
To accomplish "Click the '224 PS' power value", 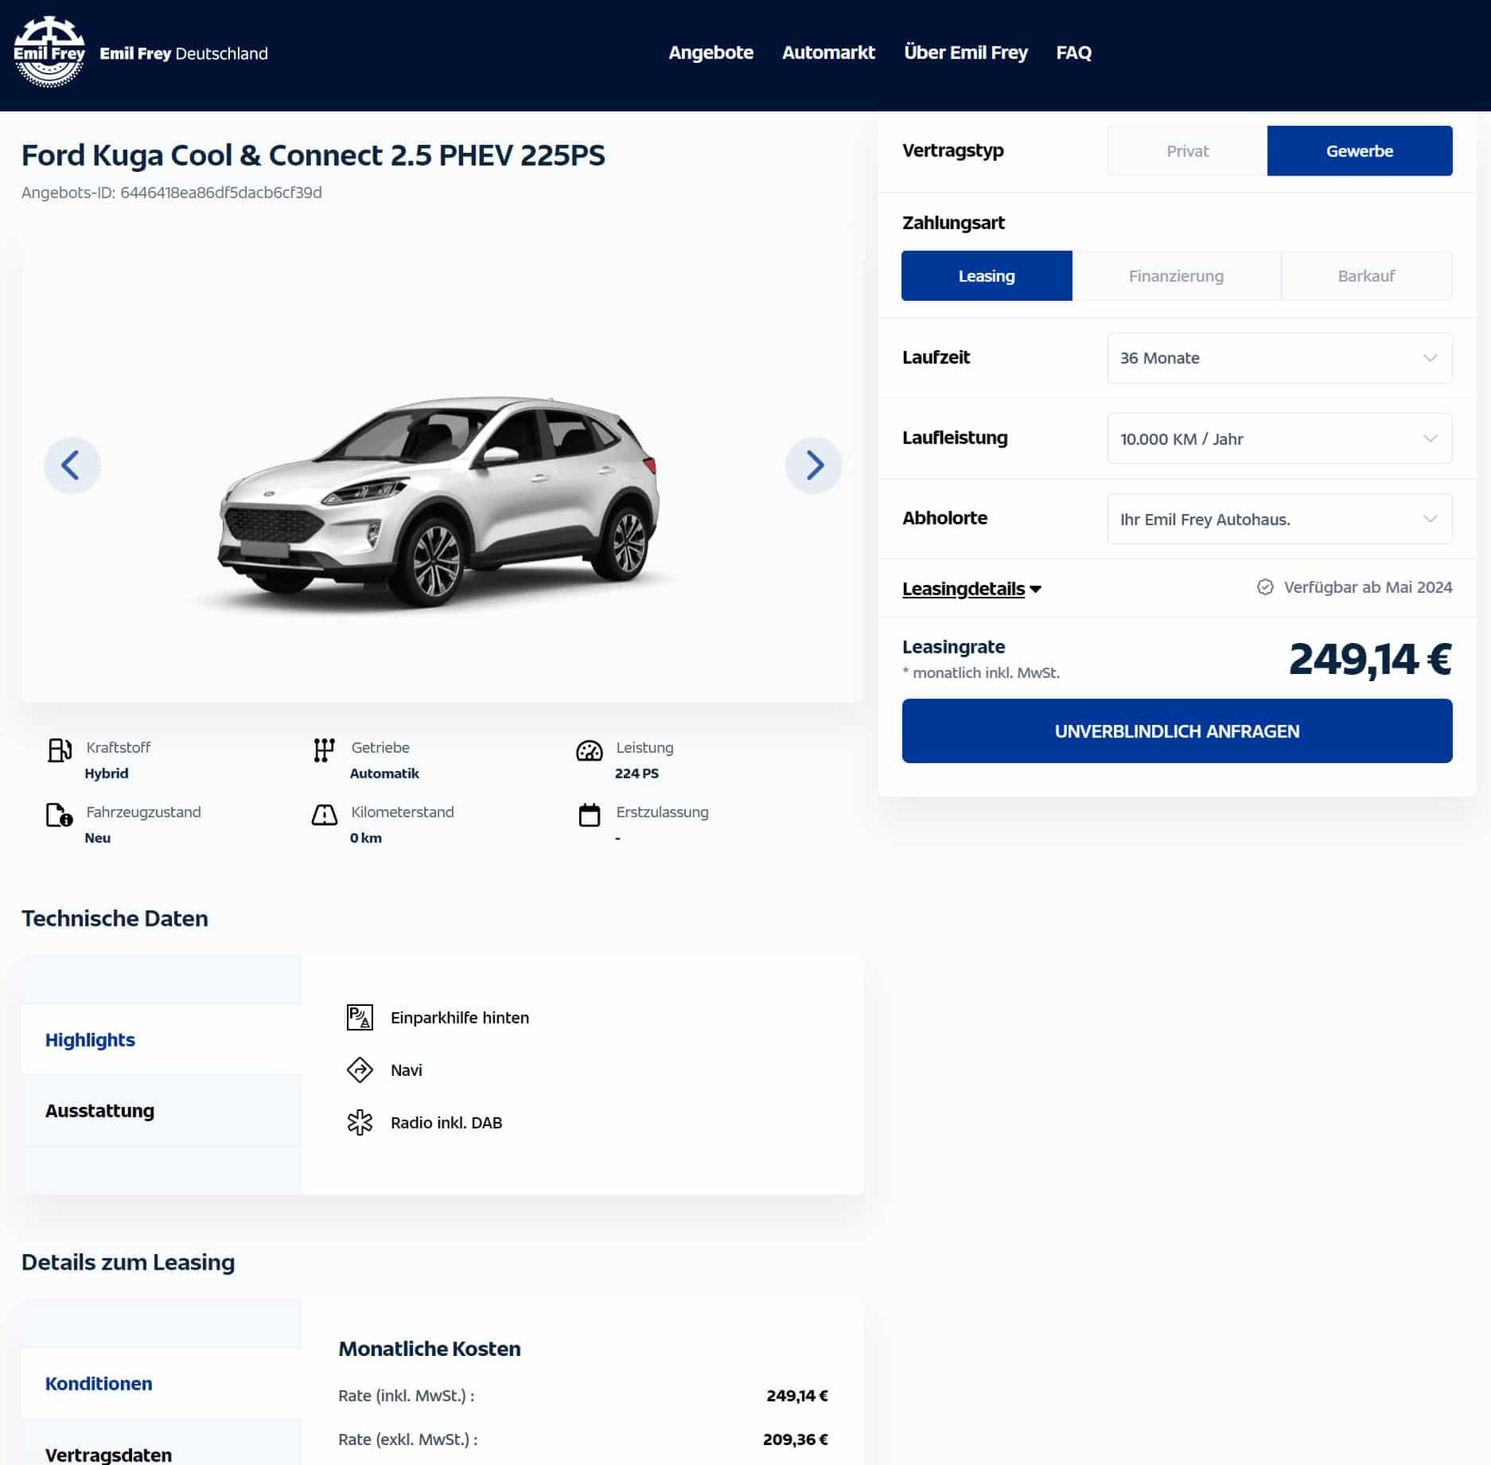I will (636, 773).
